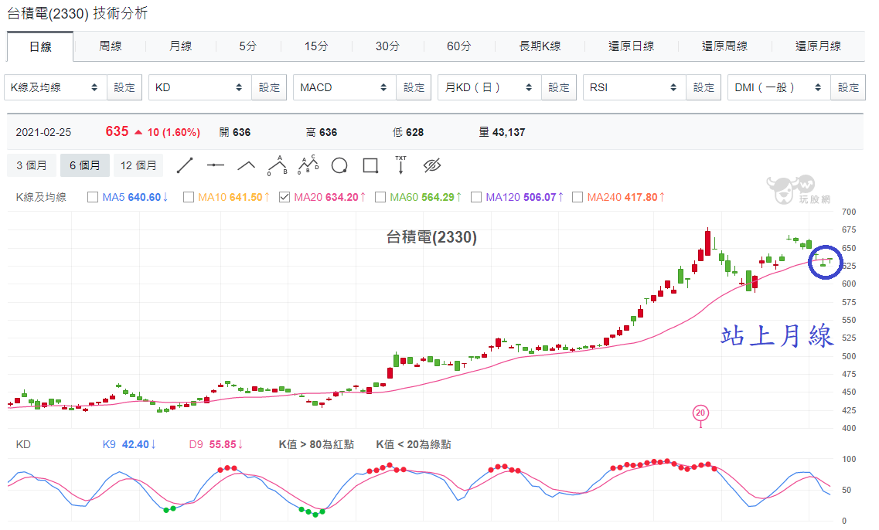Image resolution: width=879 pixels, height=530 pixels.
Task: Expand the RSI indicator dropdown
Action: tap(634, 87)
